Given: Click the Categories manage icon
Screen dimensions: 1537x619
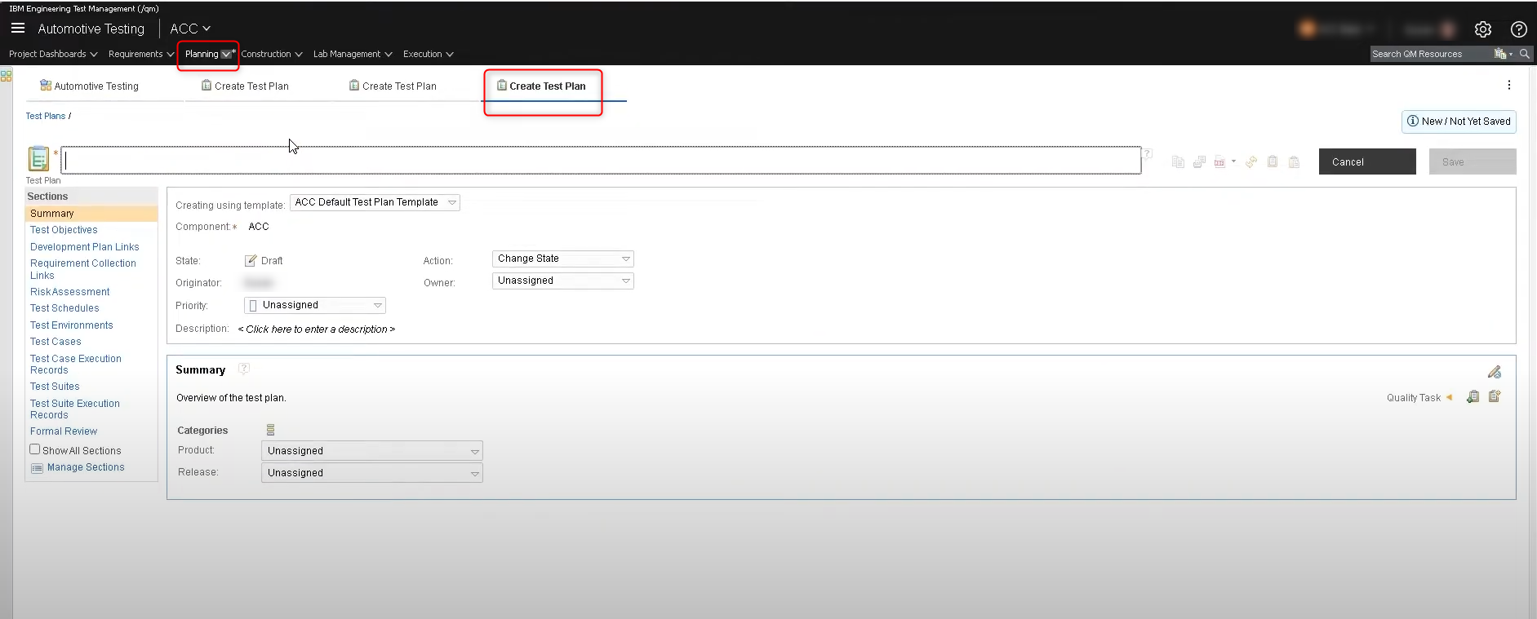Looking at the screenshot, I should (270, 430).
